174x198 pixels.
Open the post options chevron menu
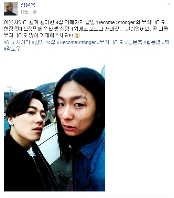(x=169, y=4)
